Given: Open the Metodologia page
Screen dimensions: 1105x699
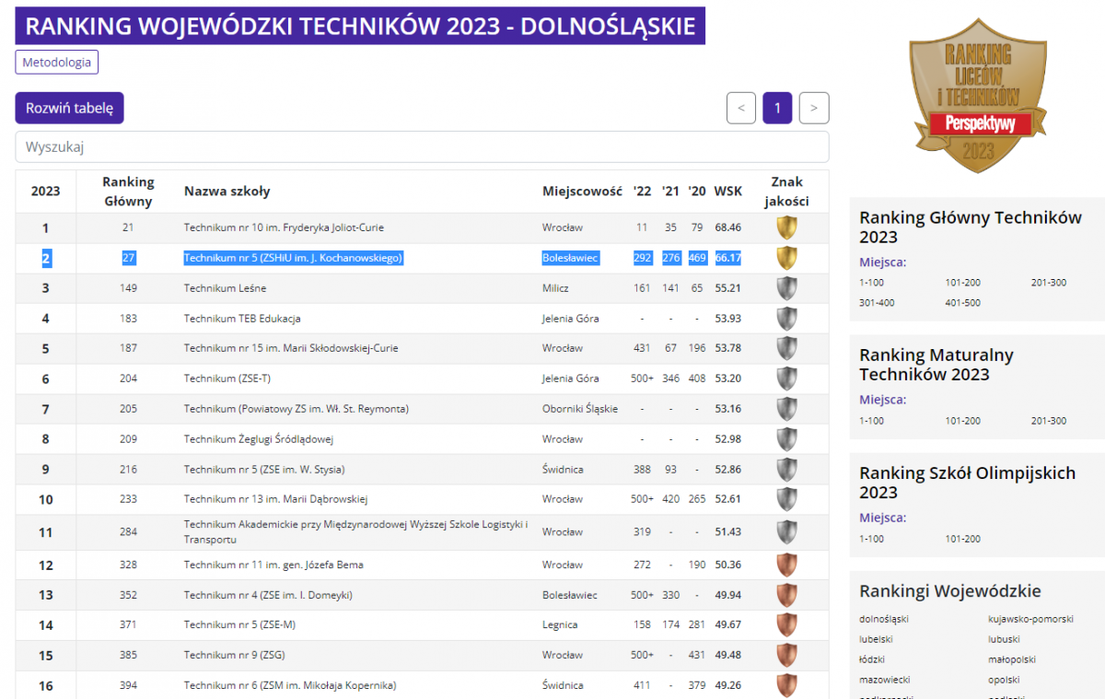Looking at the screenshot, I should pos(56,63).
